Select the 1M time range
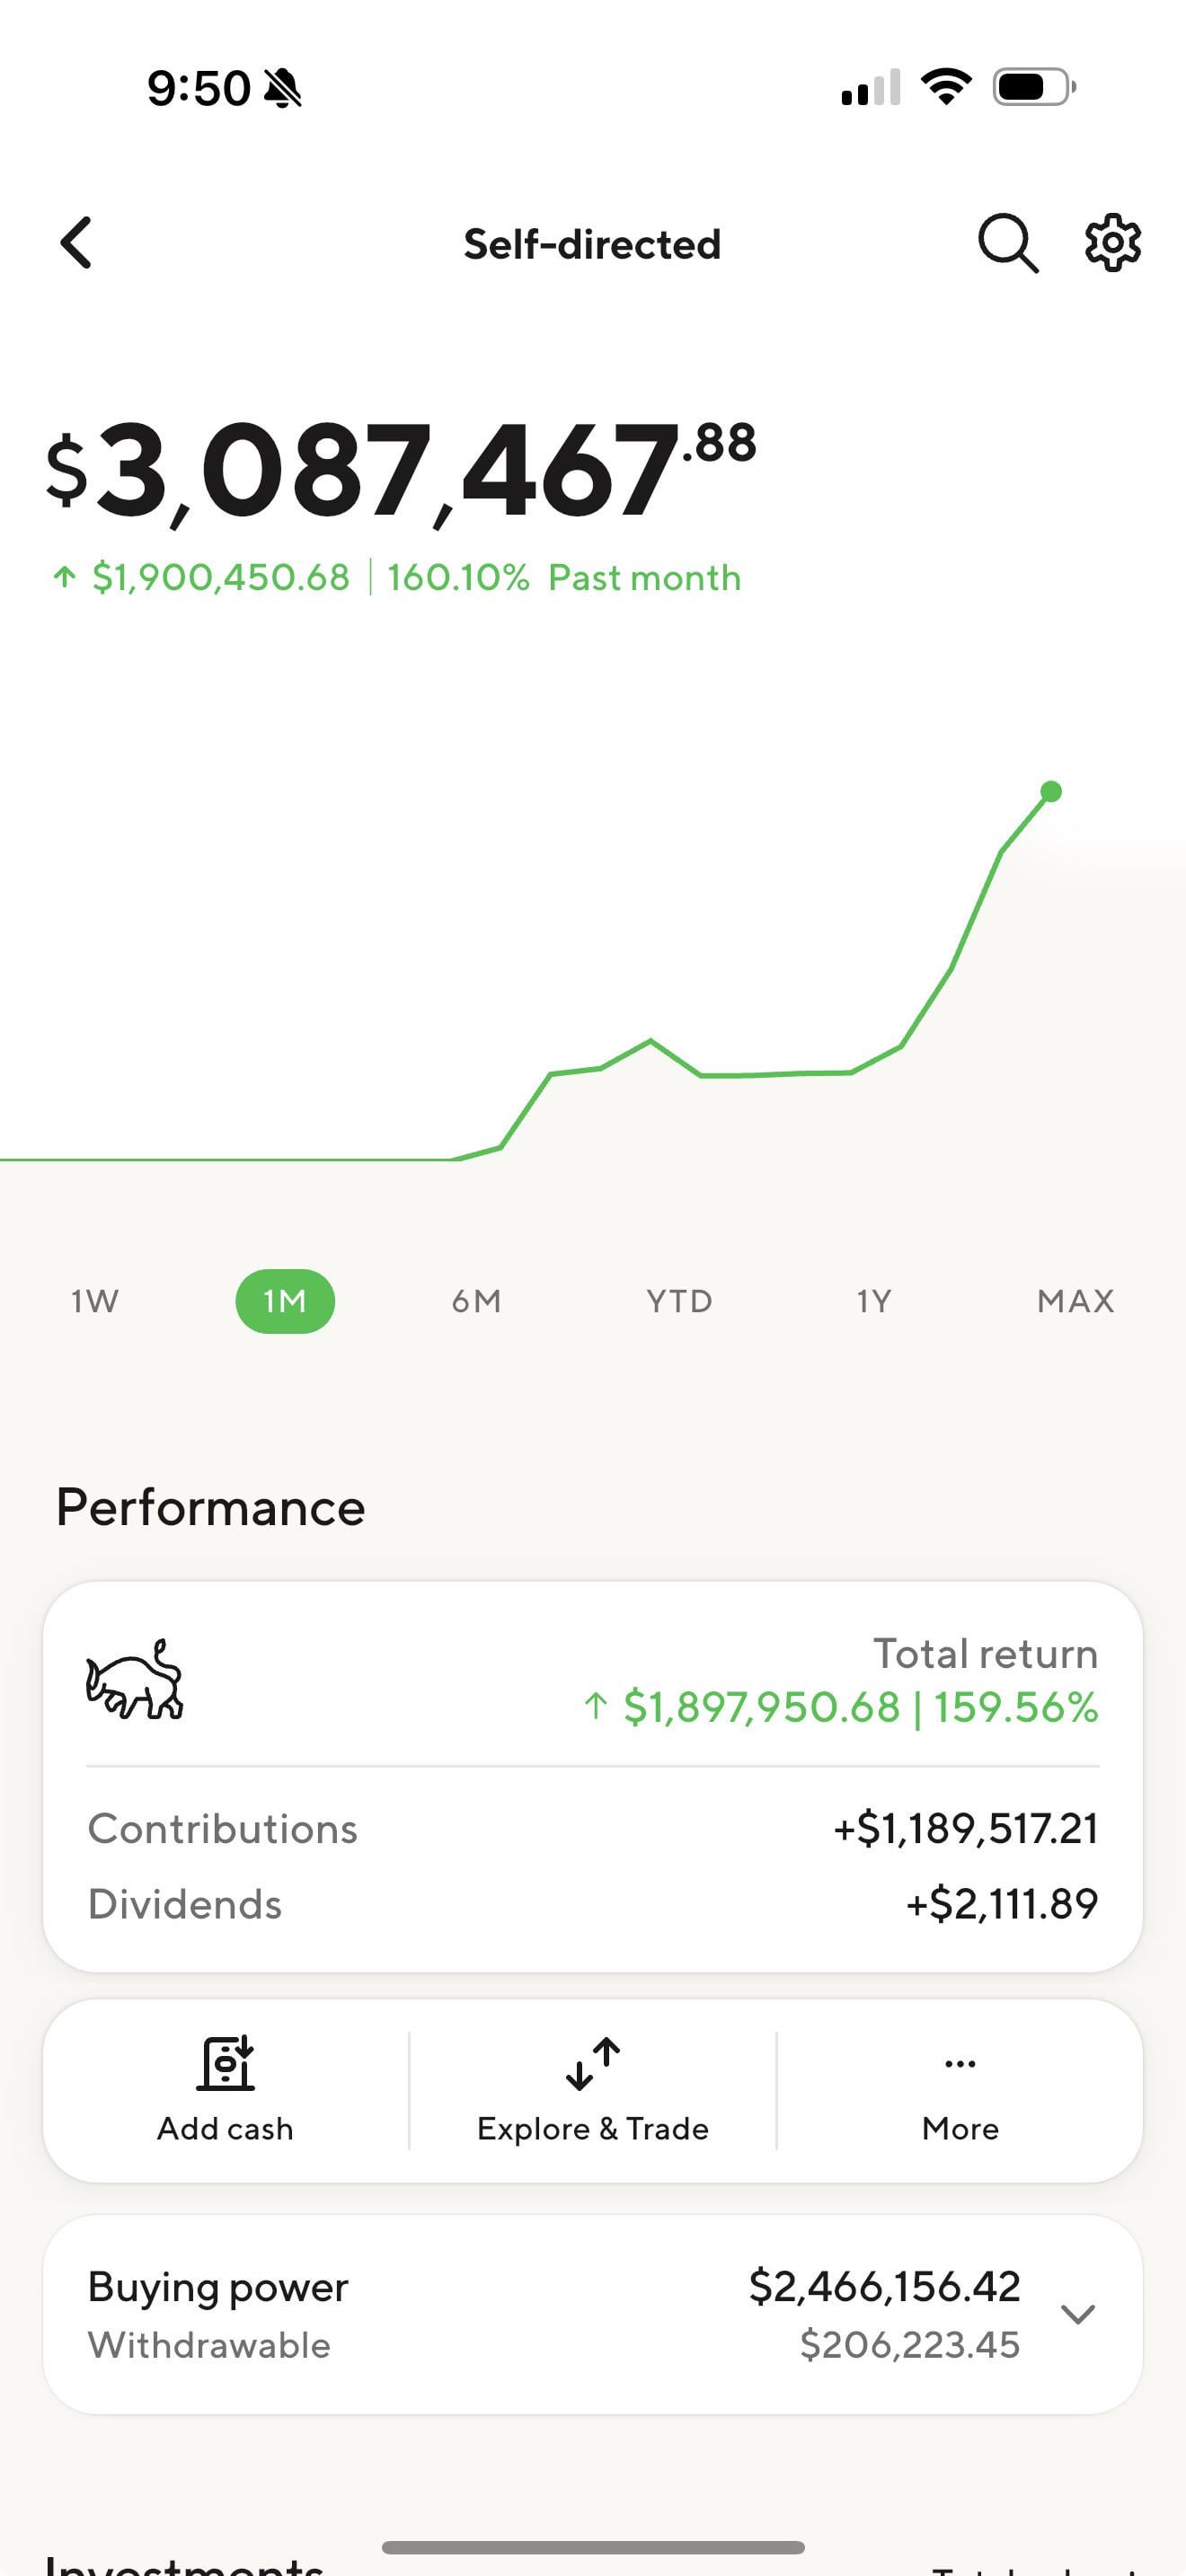The width and height of the screenshot is (1186, 2576). click(285, 1301)
